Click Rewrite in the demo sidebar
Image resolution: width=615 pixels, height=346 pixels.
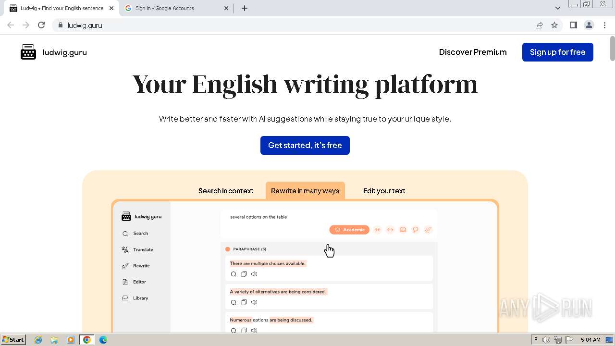click(136, 266)
